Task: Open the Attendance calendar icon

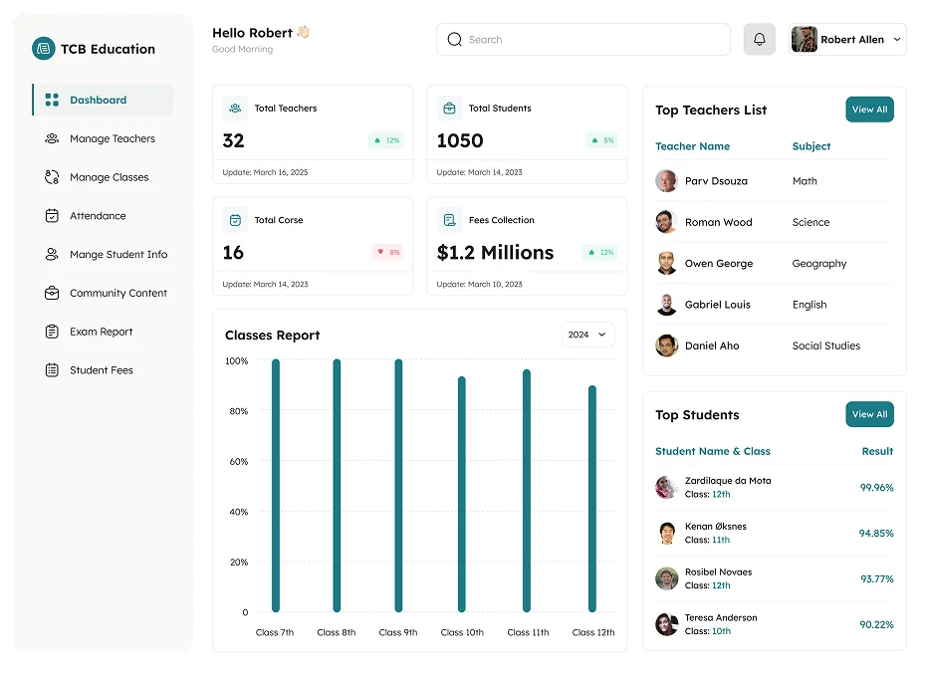Action: coord(52,215)
